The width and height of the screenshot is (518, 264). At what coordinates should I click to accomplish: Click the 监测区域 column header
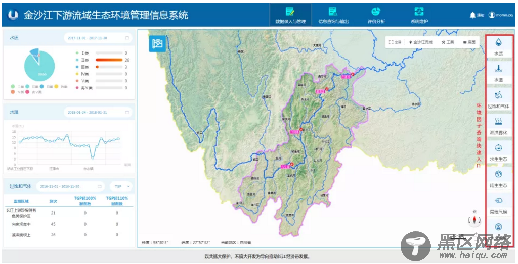[x=21, y=201]
